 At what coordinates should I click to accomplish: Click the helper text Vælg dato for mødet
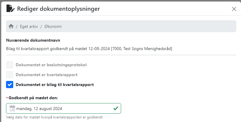(54, 117)
